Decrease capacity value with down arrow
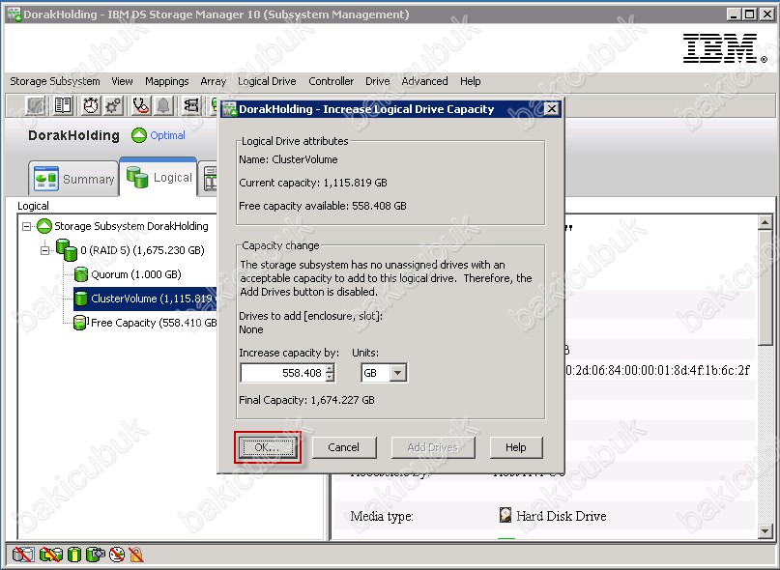780x570 pixels. click(x=330, y=377)
